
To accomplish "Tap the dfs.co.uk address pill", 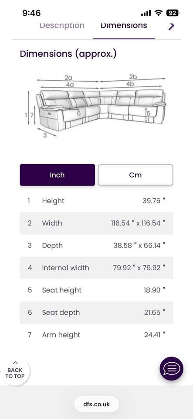I will (97, 404).
